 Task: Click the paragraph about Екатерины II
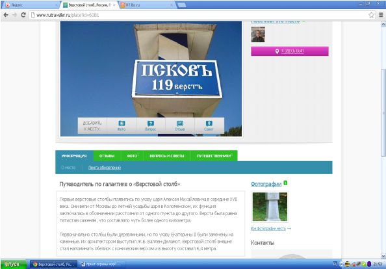[x=146, y=242]
